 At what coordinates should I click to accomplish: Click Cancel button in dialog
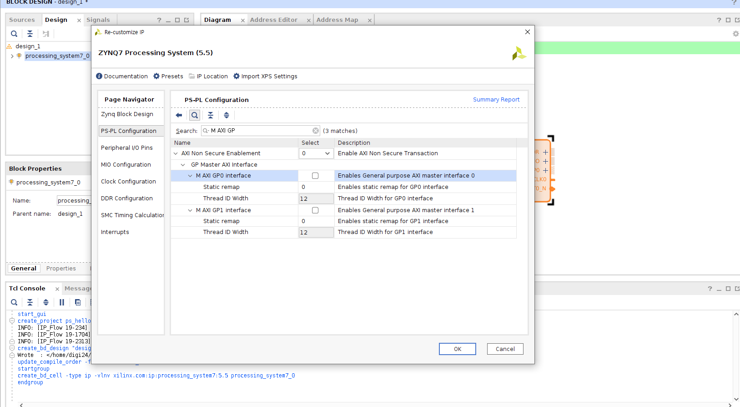(x=505, y=349)
